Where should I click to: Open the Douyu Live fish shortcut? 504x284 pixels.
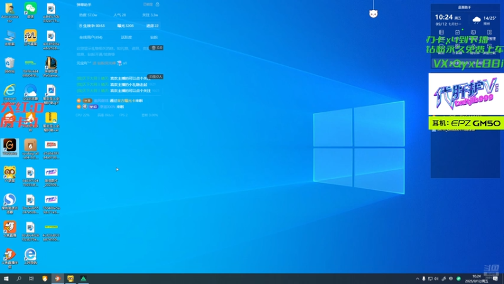point(9,229)
